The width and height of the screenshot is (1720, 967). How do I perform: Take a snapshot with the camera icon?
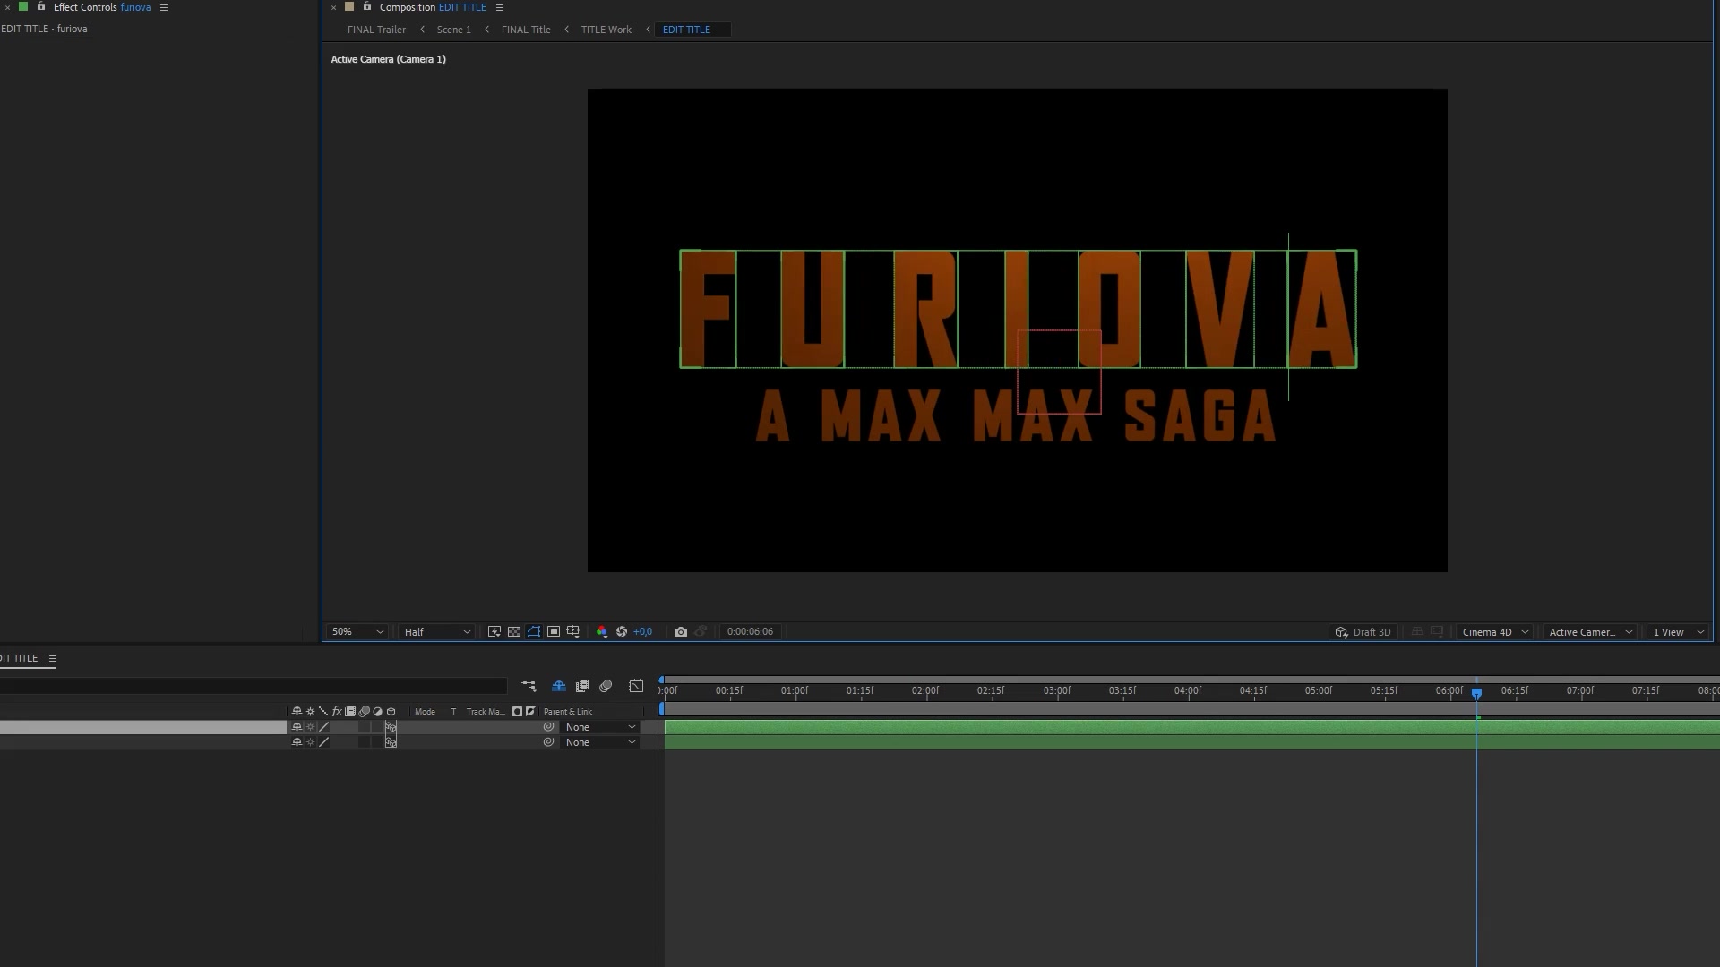681,632
